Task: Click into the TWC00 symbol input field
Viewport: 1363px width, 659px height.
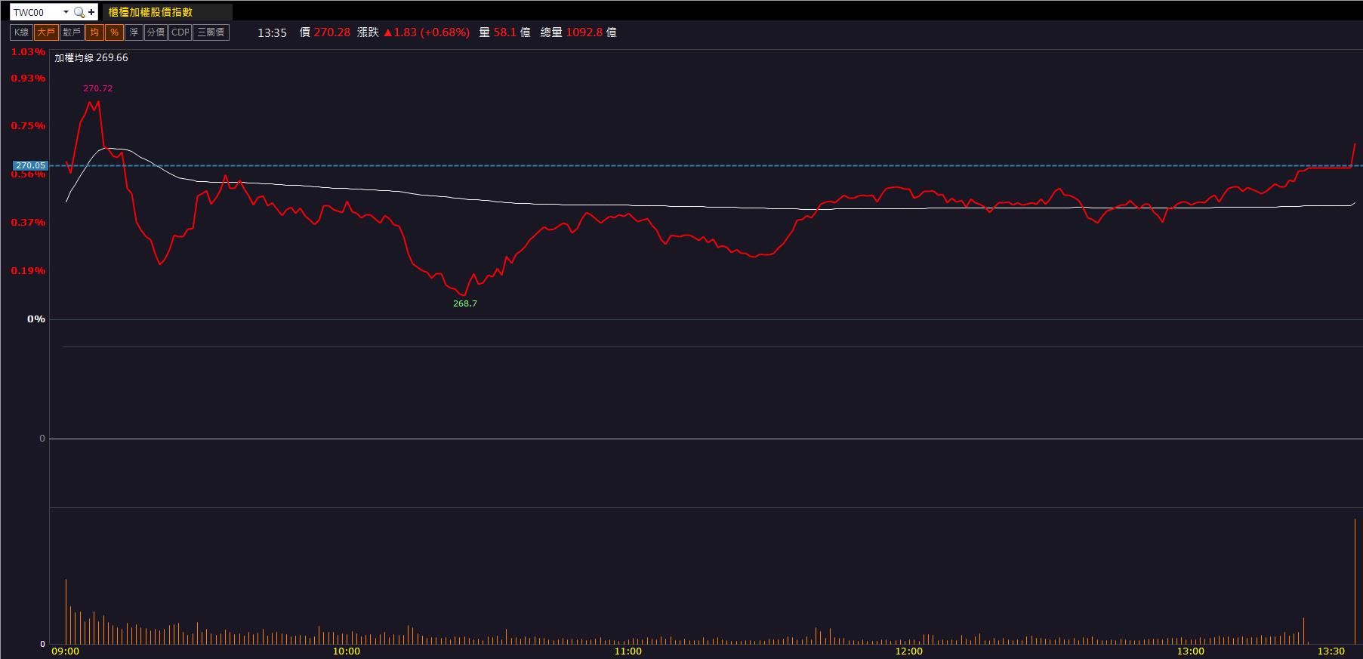Action: tap(34, 12)
